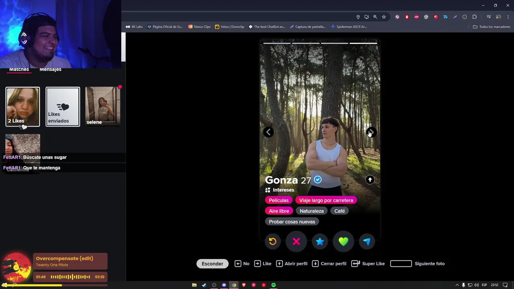
Task: Jump to the last photo segment indicator
Action: pyautogui.click(x=363, y=43)
